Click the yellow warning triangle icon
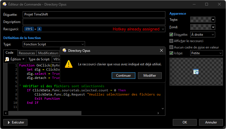 tap(69, 64)
